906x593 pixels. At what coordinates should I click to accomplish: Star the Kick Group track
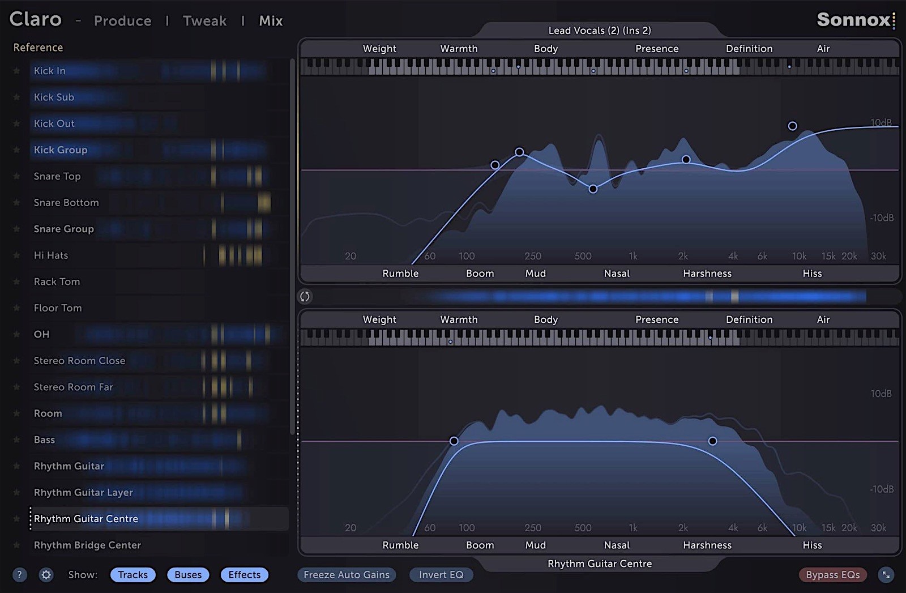coord(16,150)
